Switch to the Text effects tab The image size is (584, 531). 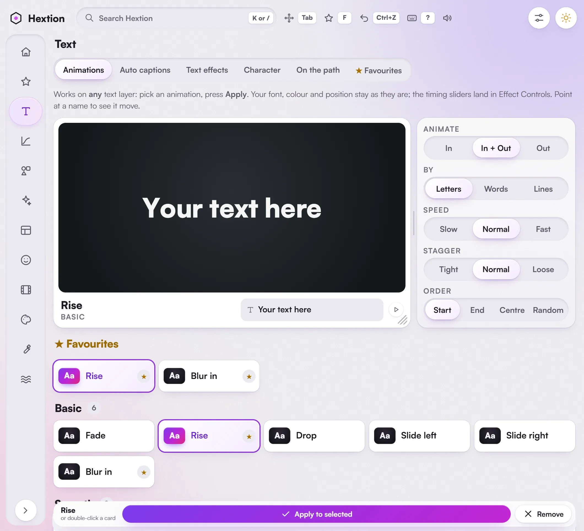(207, 70)
